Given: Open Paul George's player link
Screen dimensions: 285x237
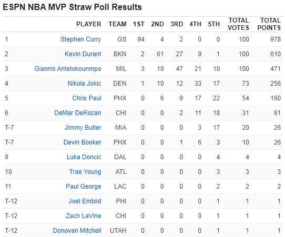Looking at the screenshot, I should pyautogui.click(x=84, y=187).
